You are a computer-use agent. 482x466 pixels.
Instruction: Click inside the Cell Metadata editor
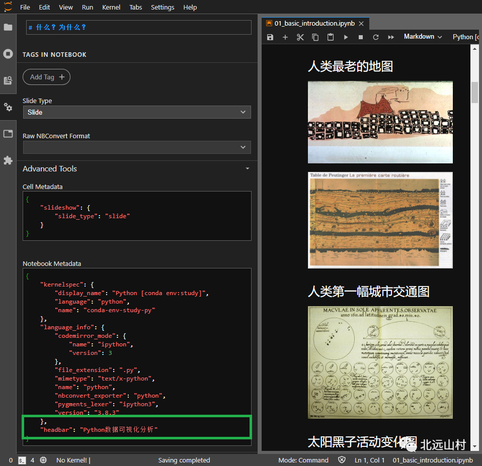(137, 216)
